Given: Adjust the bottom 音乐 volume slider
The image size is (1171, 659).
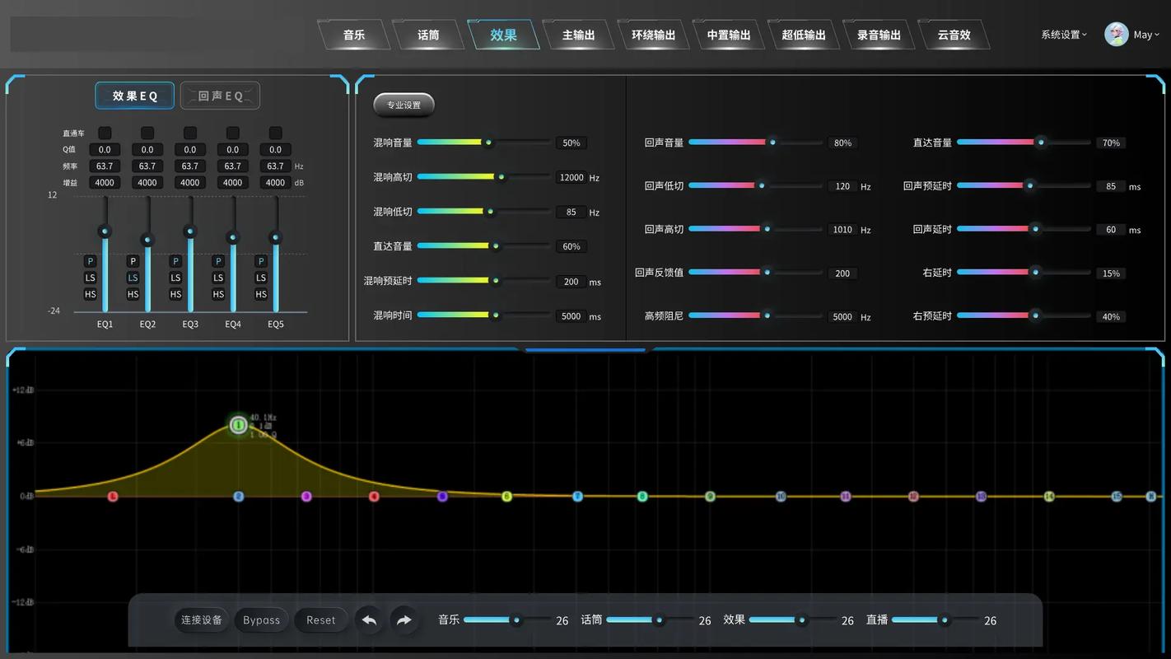Looking at the screenshot, I should point(507,619).
